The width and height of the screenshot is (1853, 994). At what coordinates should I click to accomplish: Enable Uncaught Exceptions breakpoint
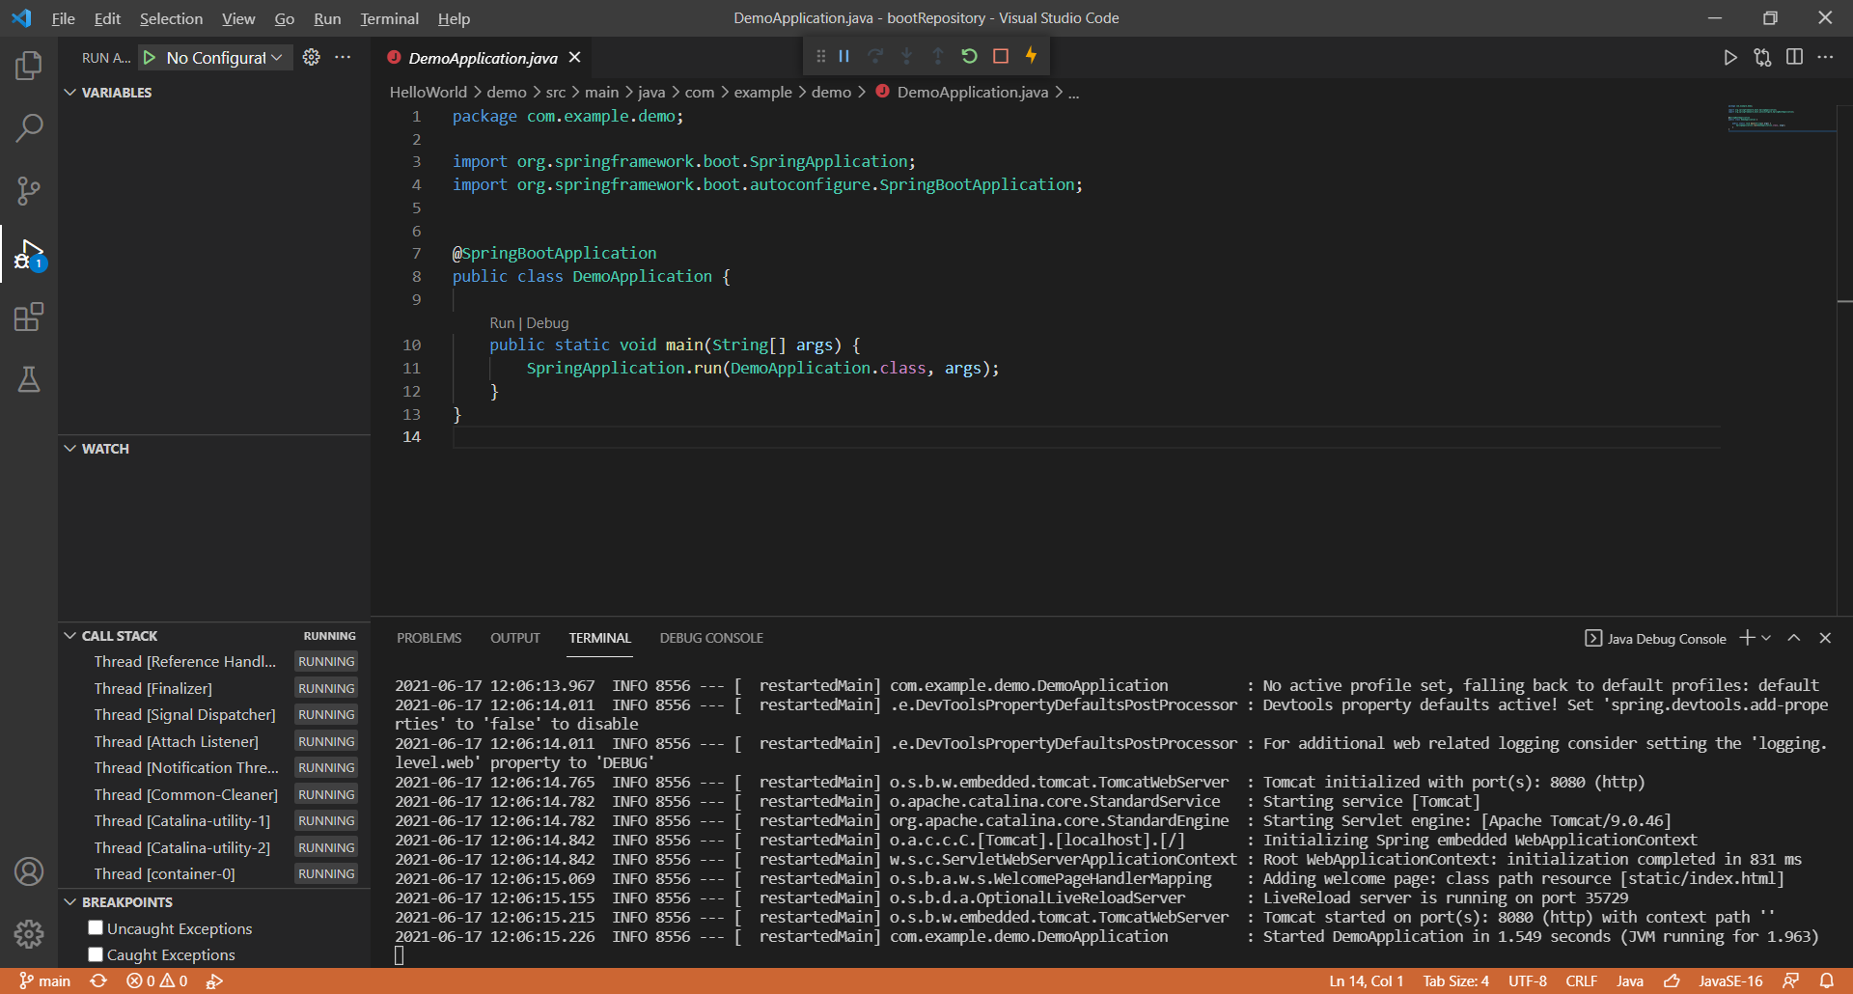[x=96, y=927]
